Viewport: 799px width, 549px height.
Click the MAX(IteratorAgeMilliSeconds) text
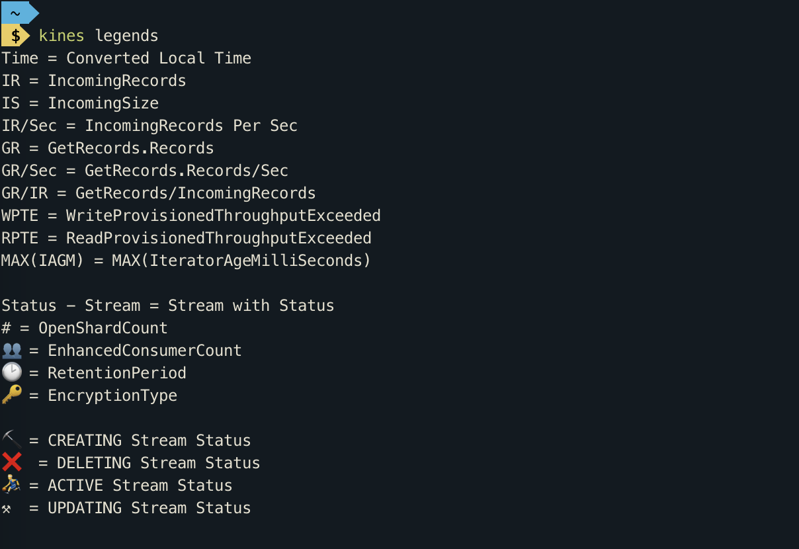[x=242, y=261]
